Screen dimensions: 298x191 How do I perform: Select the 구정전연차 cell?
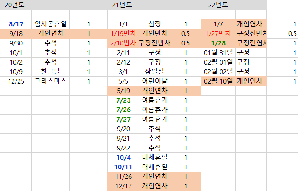(251, 43)
